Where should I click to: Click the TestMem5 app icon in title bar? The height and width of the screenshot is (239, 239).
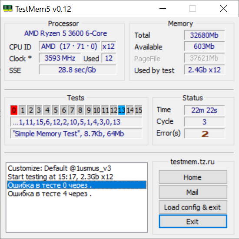[x=8, y=8]
